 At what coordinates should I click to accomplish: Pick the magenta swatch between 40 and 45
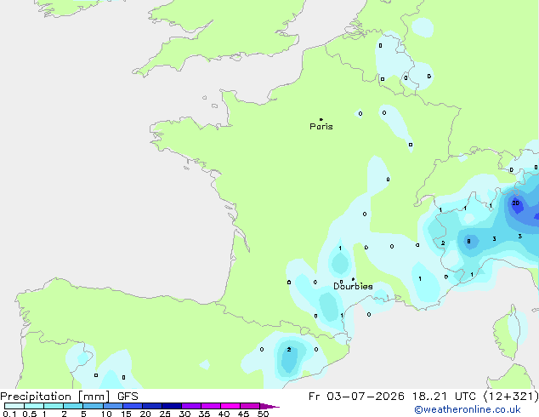[x=230, y=406]
